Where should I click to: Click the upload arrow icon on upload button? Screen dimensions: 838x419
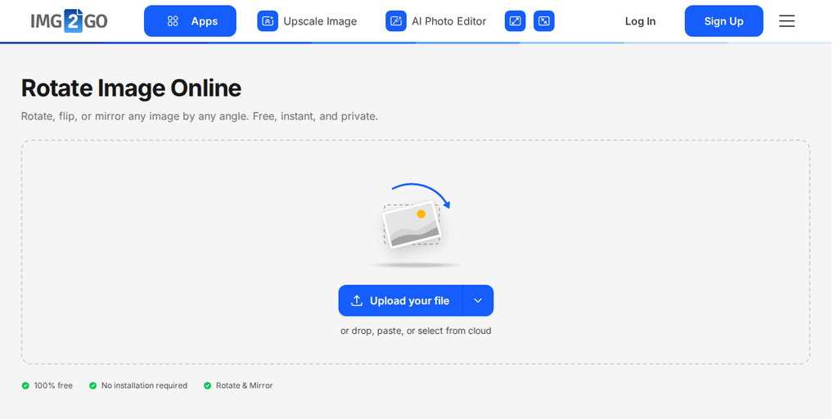(357, 301)
